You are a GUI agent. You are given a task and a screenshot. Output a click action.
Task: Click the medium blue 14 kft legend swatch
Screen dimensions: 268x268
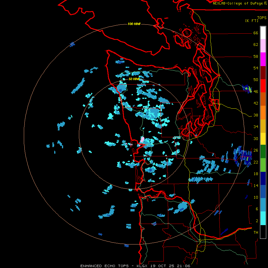(x=263, y=191)
